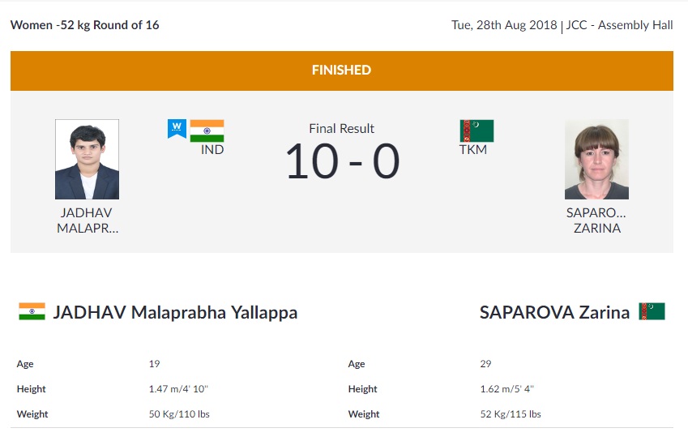Click the JCC - Assembly Hall venue text
688x441 pixels.
[x=620, y=25]
